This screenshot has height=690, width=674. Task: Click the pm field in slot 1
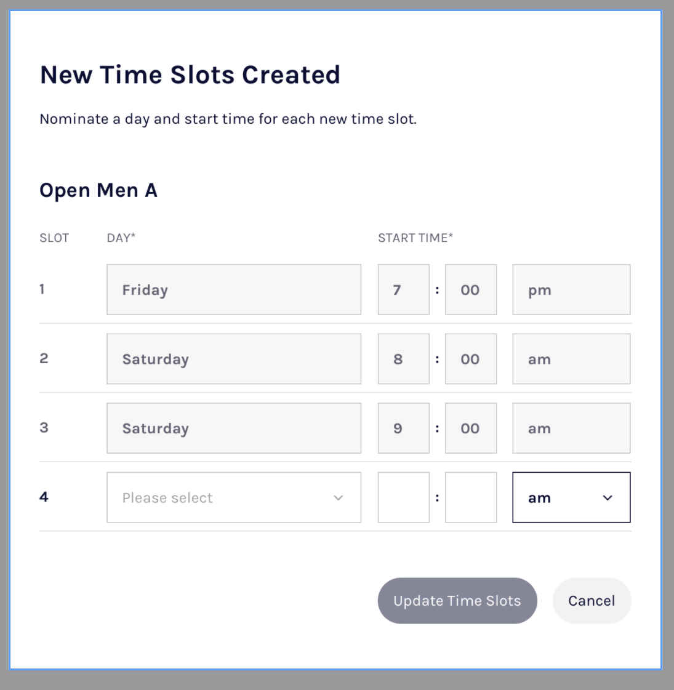[x=571, y=290]
